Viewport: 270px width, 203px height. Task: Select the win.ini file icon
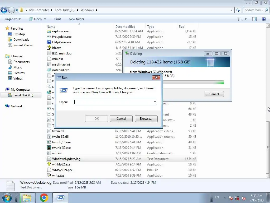coord(49,153)
